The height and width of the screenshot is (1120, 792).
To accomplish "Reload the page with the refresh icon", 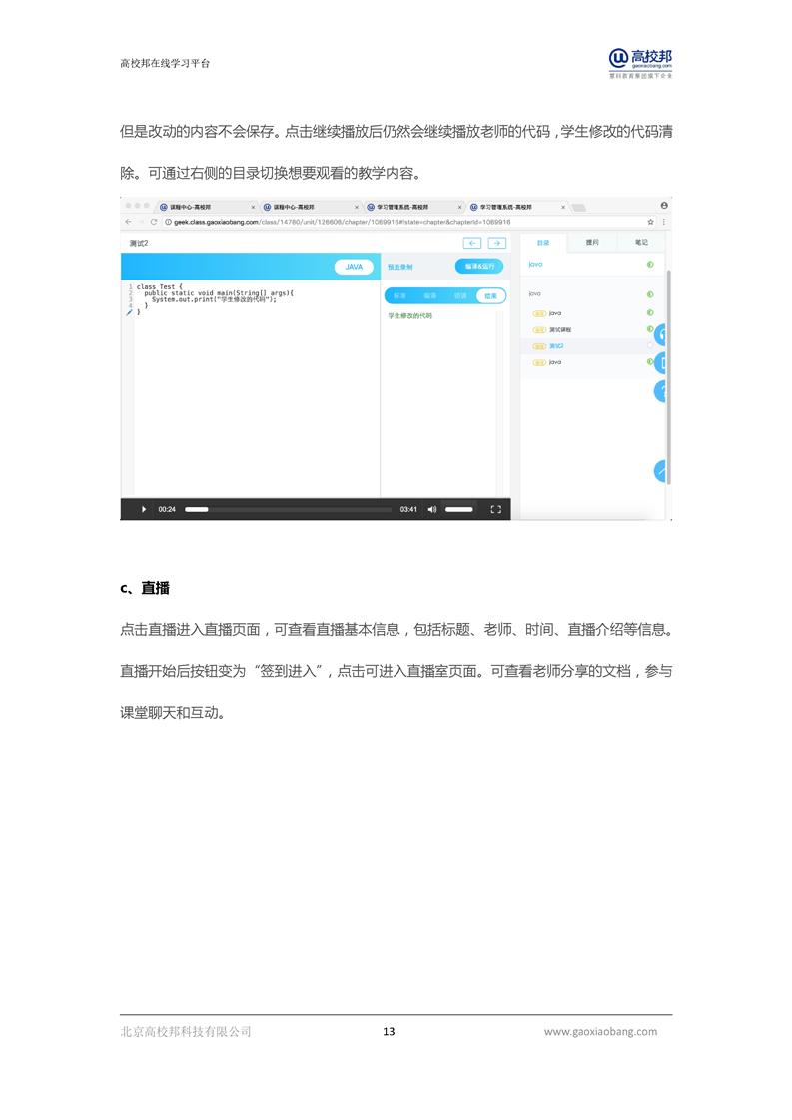I will click(154, 223).
